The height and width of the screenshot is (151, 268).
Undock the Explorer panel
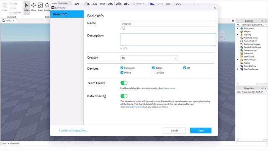click(263, 21)
